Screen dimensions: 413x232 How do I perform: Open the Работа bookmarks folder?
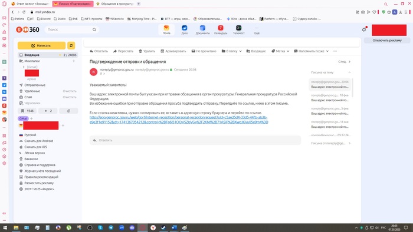(x=18, y=19)
